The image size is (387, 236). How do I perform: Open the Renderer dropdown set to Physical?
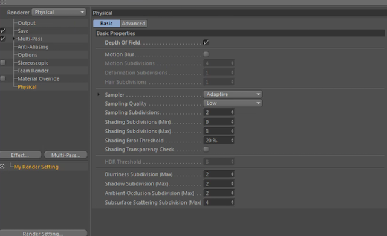point(59,12)
